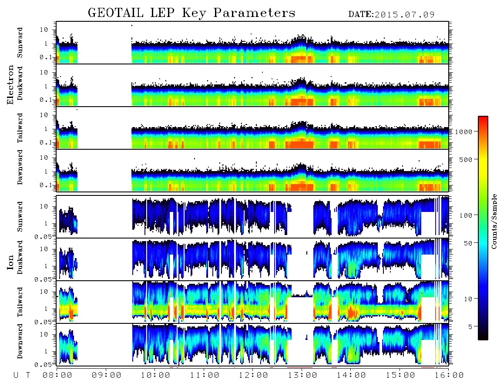The width and height of the screenshot is (497, 383).
Task: Click the 16:00 time tick label
Action: [449, 376]
